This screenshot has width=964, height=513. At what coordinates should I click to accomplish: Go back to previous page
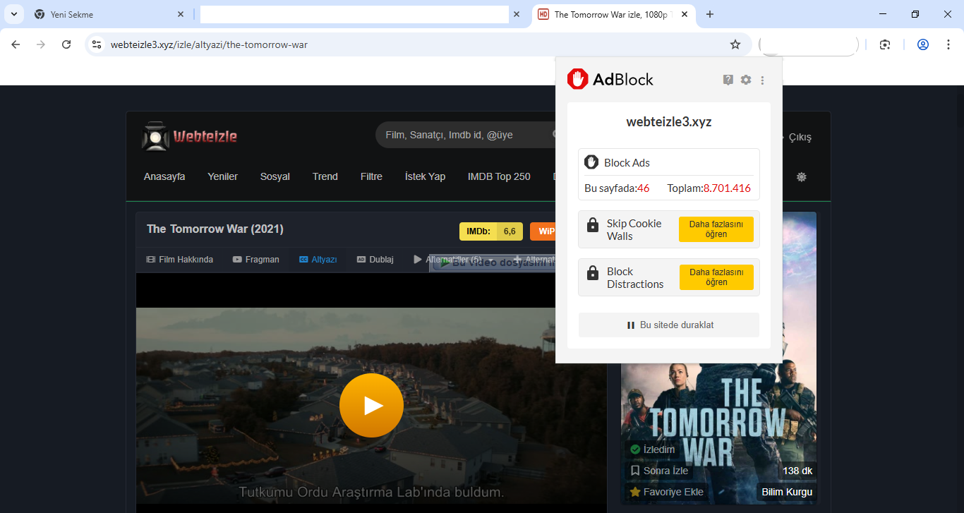[x=16, y=44]
